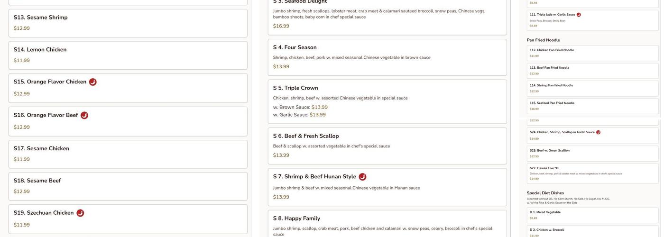The width and height of the screenshot is (664, 237).
Task: Click the spicy icon beside Orange Flavor Beef
Action: [x=84, y=115]
